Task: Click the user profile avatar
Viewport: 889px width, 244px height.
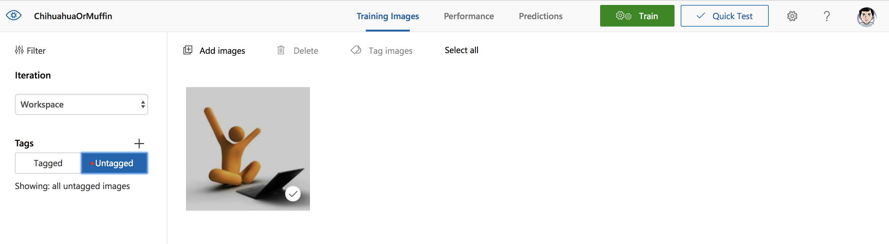Action: coord(866,16)
